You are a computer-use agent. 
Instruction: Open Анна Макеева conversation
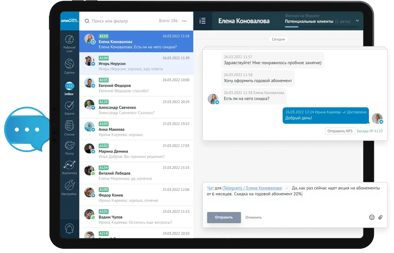pos(136,129)
